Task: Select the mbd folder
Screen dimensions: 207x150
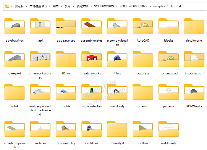Action: [x=15, y=92]
